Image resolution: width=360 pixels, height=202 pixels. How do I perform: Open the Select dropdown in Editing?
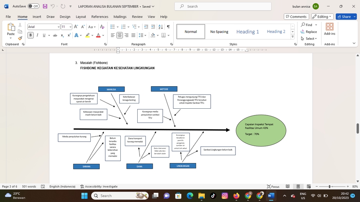pyautogui.click(x=309, y=39)
